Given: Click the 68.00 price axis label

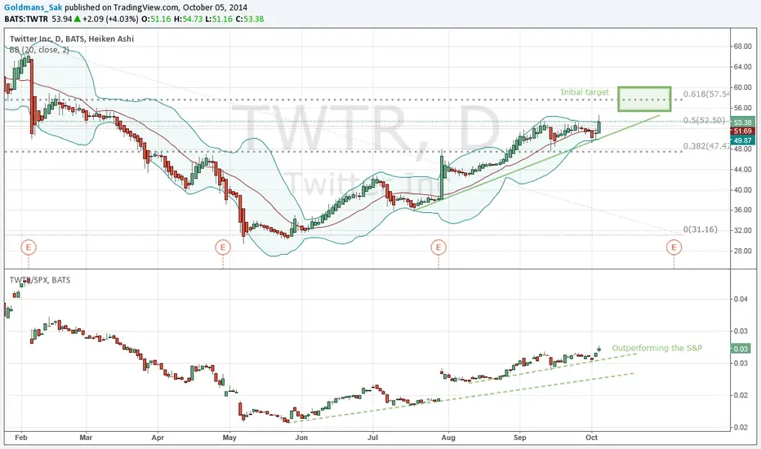Looking at the screenshot, I should (x=742, y=46).
